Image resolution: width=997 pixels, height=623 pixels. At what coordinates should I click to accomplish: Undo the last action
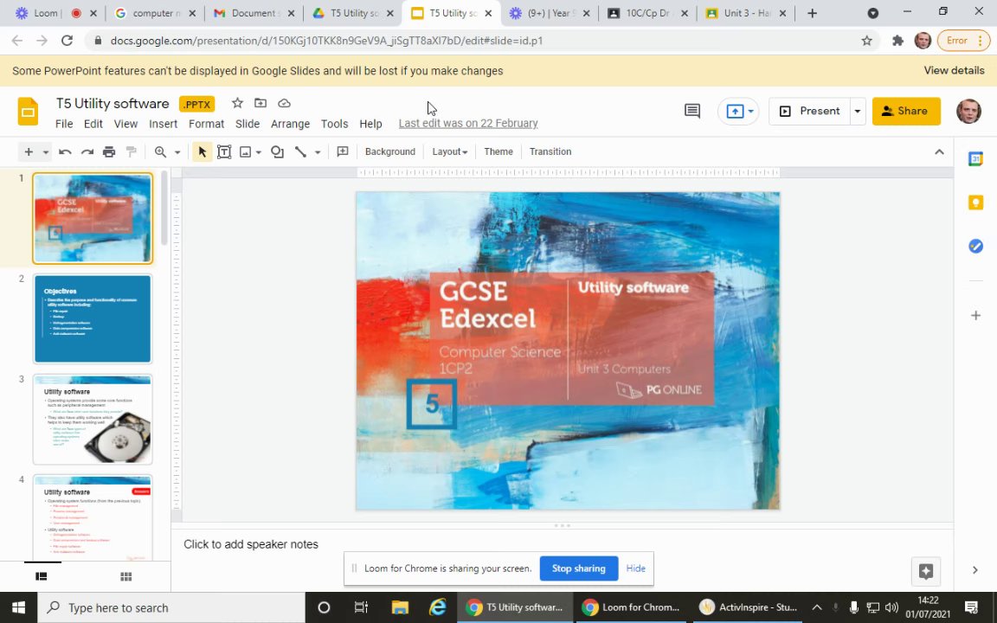click(x=65, y=152)
